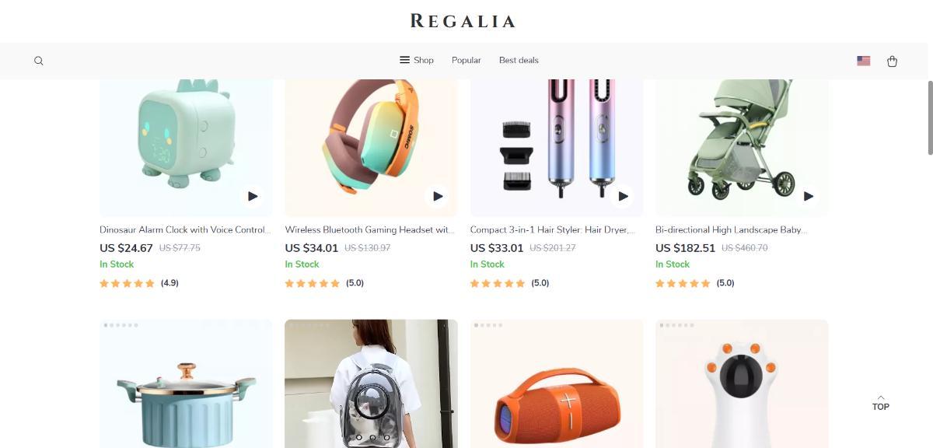Click the hamburger Shop menu icon

coord(404,60)
